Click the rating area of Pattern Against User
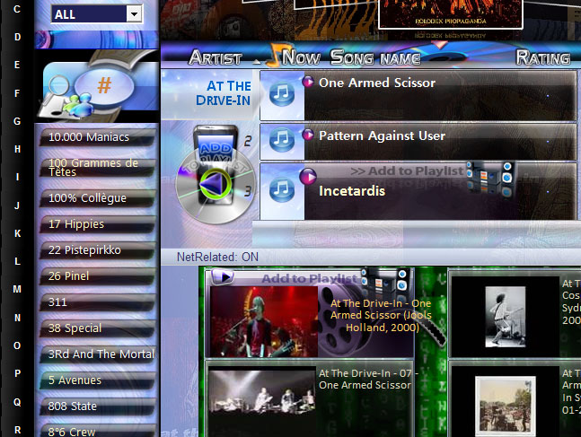The height and width of the screenshot is (437, 581). pyautogui.click(x=548, y=141)
